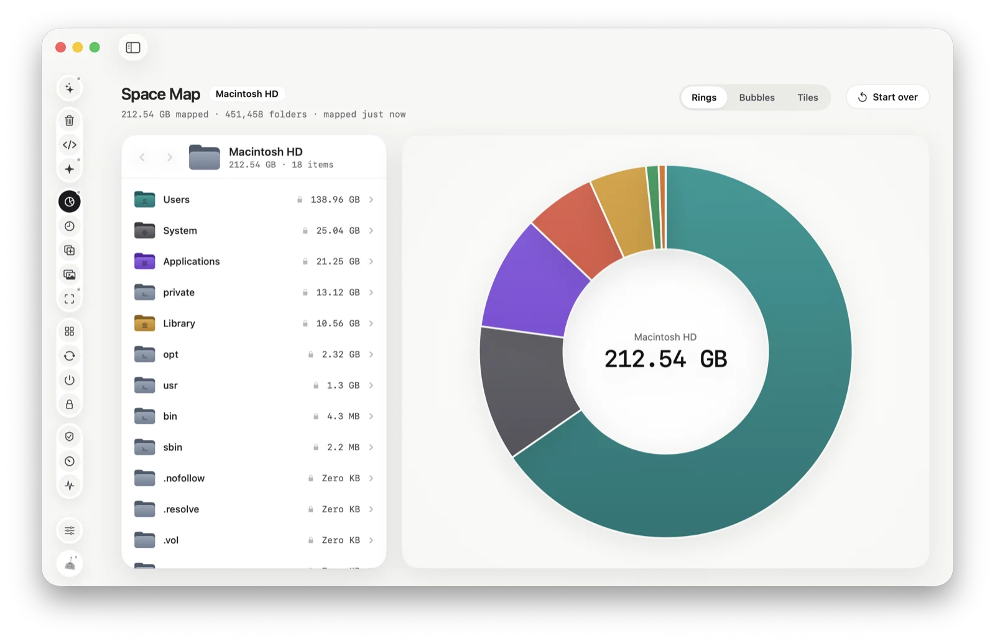Select the purple Applications ring segment

click(x=532, y=286)
